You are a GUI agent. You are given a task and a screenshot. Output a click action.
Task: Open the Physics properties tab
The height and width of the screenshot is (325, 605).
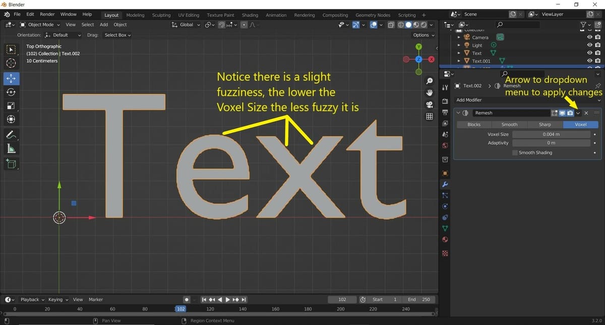coord(445,206)
